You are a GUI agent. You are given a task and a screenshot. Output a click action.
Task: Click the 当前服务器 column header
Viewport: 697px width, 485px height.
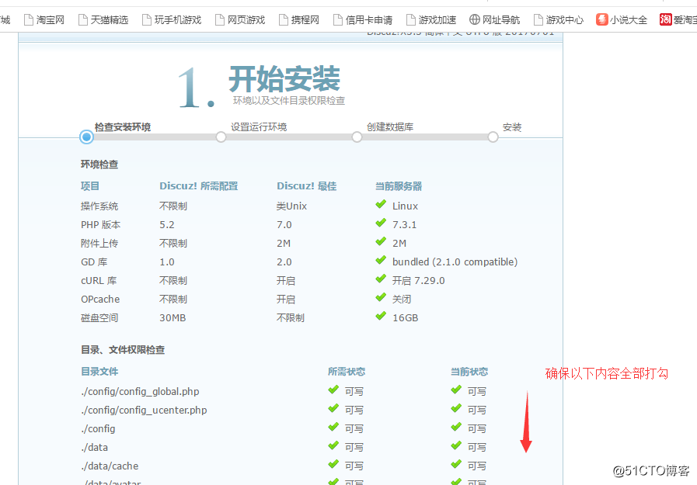399,186
